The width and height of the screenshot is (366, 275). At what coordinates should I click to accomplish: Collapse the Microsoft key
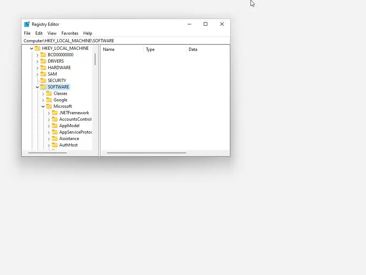(x=43, y=107)
